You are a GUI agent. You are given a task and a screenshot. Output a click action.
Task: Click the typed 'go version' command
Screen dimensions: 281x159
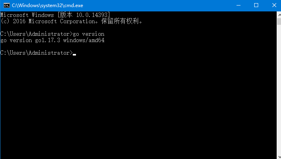(89, 34)
